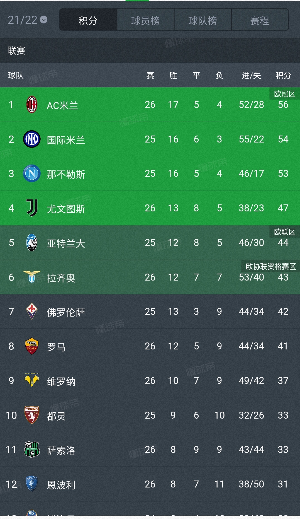300x519 pixels.
Task: Tap the 维罗纳 club logo
Action: [32, 380]
